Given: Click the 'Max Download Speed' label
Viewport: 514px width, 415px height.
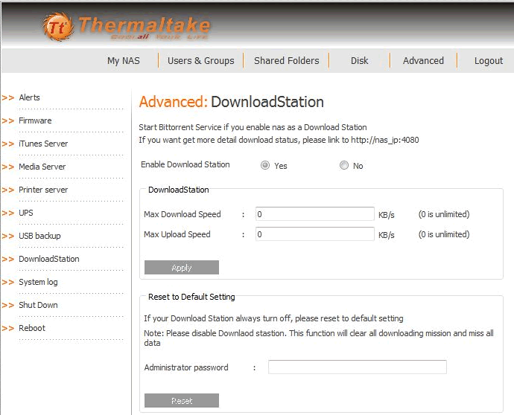Looking at the screenshot, I should 183,214.
